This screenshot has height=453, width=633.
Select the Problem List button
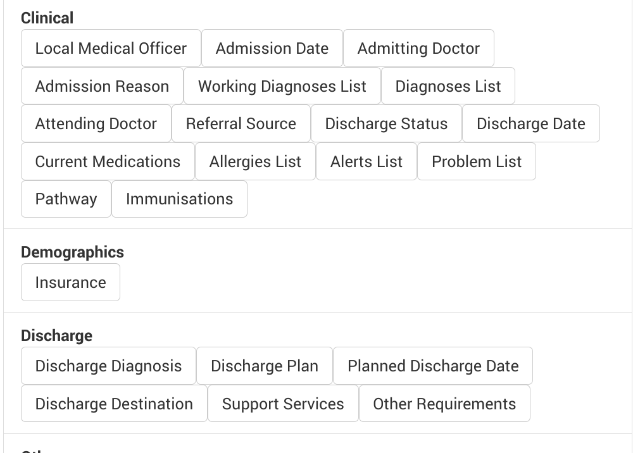tap(476, 161)
